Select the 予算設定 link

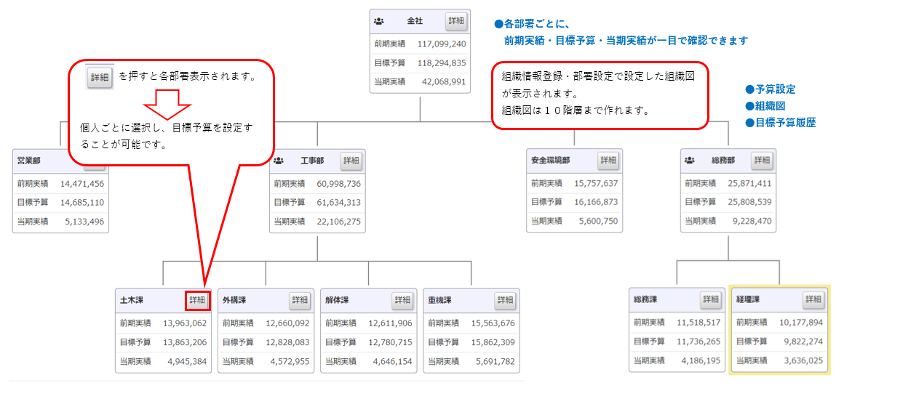(775, 89)
